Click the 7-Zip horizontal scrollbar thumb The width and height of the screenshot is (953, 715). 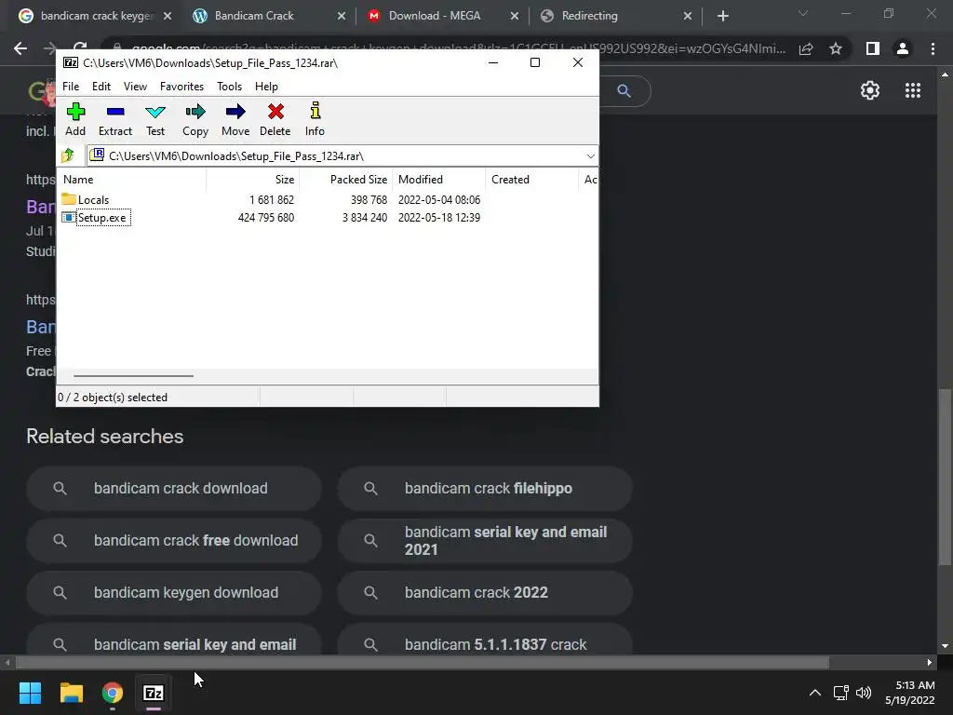point(133,376)
